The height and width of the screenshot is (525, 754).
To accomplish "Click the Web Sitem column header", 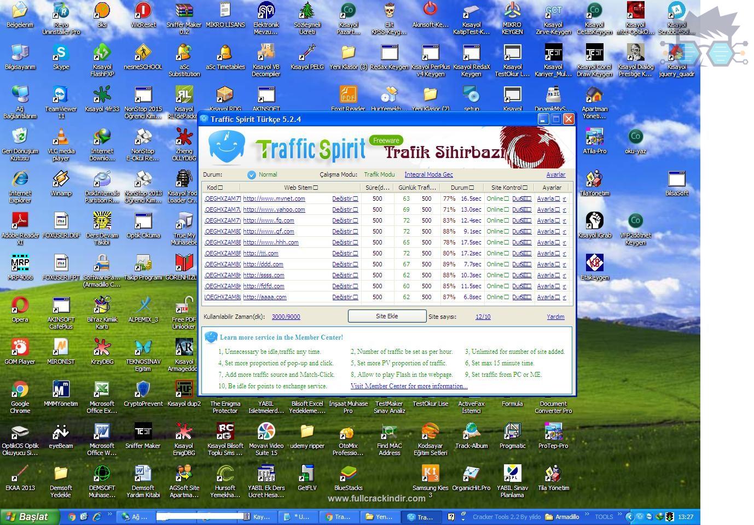I will point(300,188).
